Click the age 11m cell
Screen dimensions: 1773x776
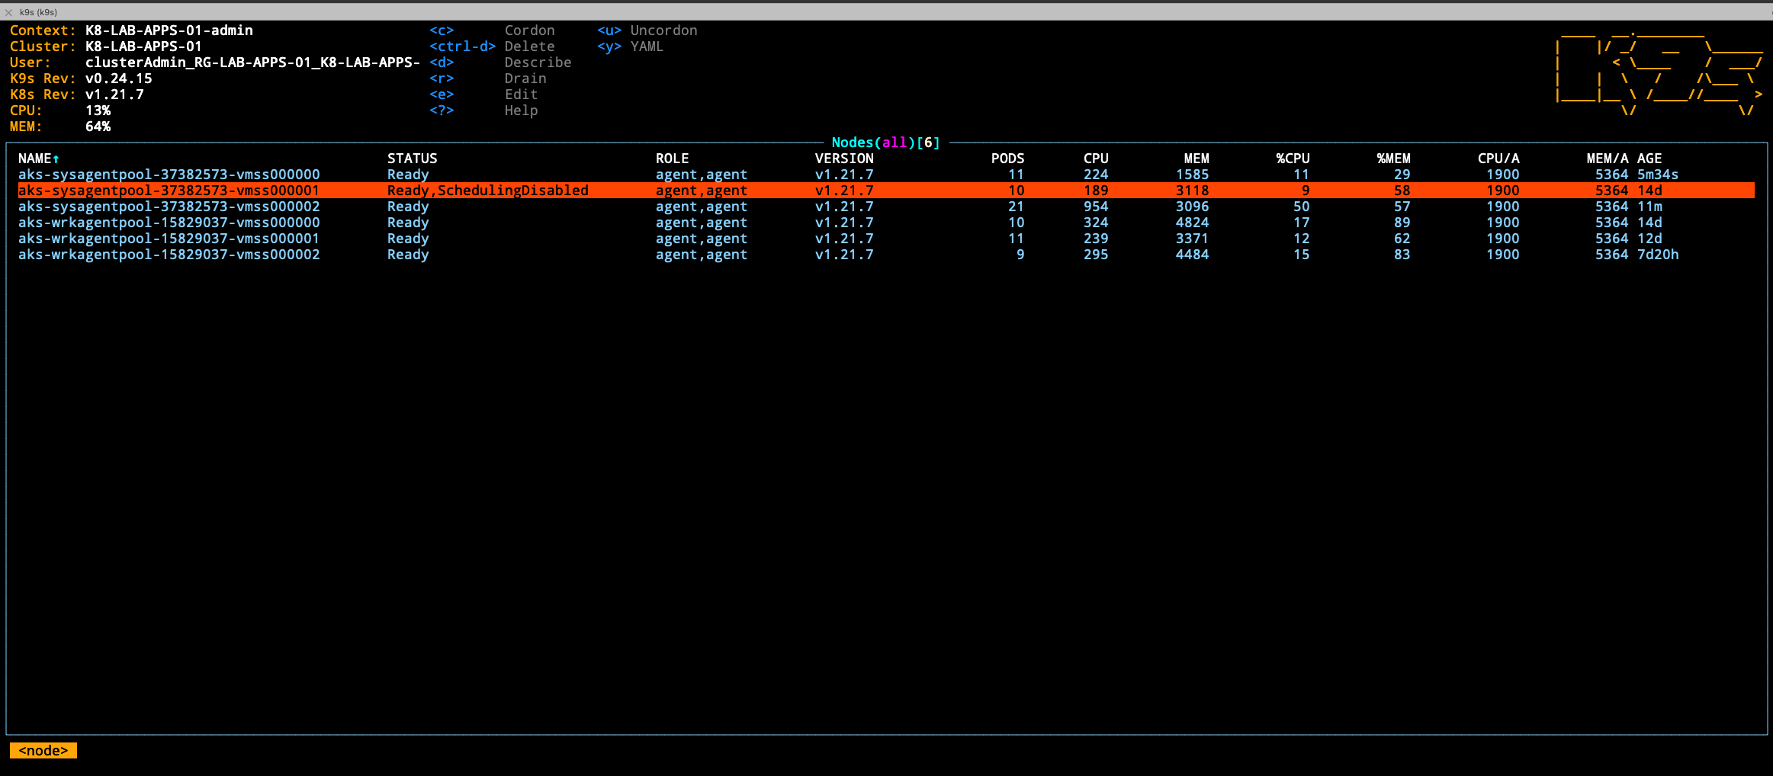[1649, 207]
